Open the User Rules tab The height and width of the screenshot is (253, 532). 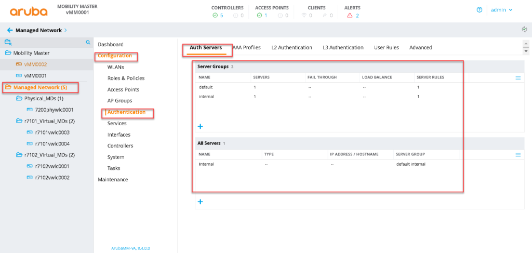click(x=386, y=48)
